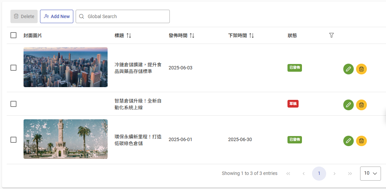
Task: Check the 環保永續新里程 row checkbox
Action: [13, 140]
